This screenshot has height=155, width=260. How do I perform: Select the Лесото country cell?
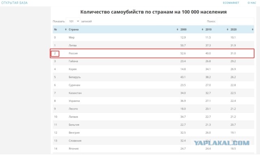click(x=73, y=109)
